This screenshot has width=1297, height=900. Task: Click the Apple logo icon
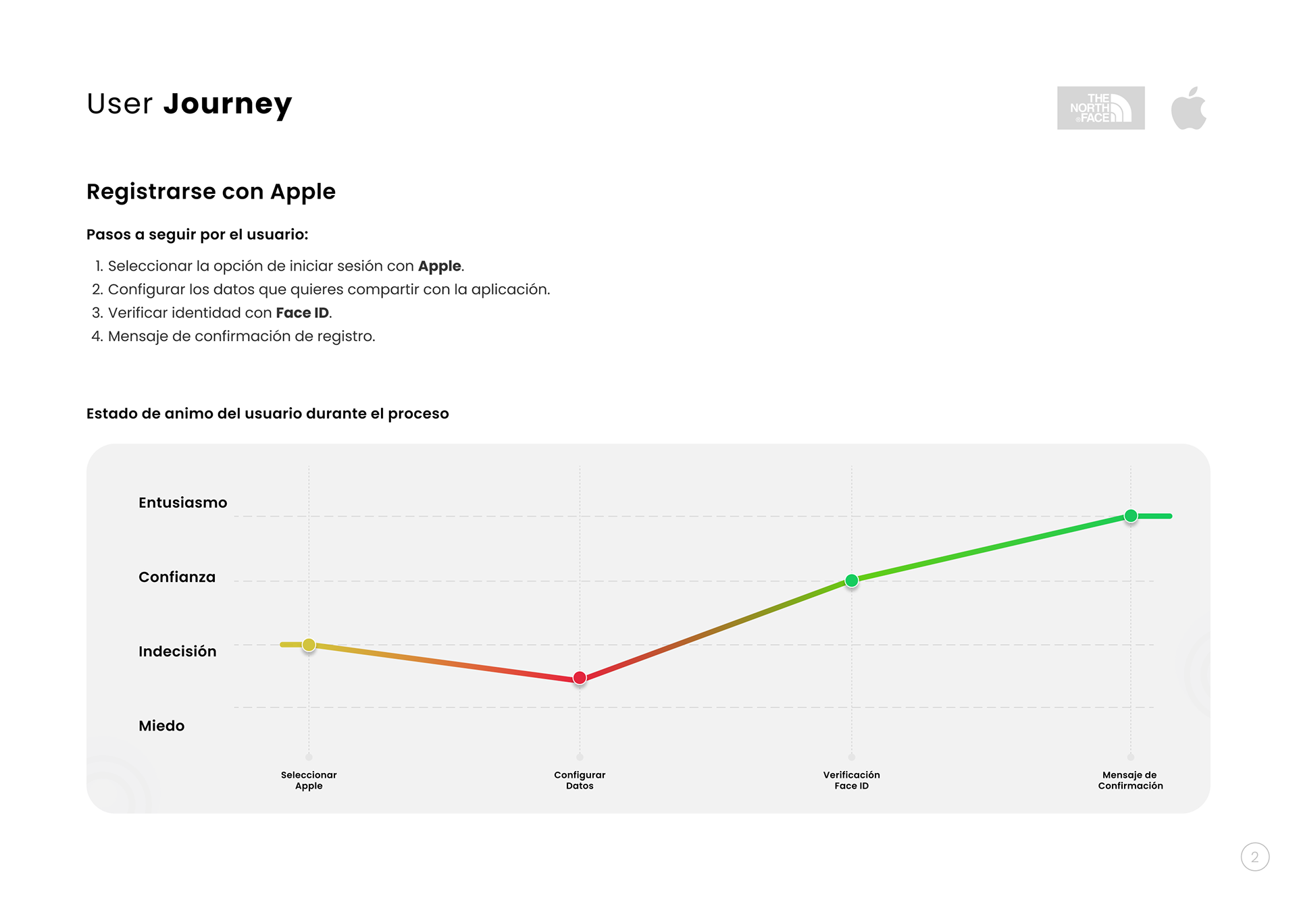pos(1188,108)
